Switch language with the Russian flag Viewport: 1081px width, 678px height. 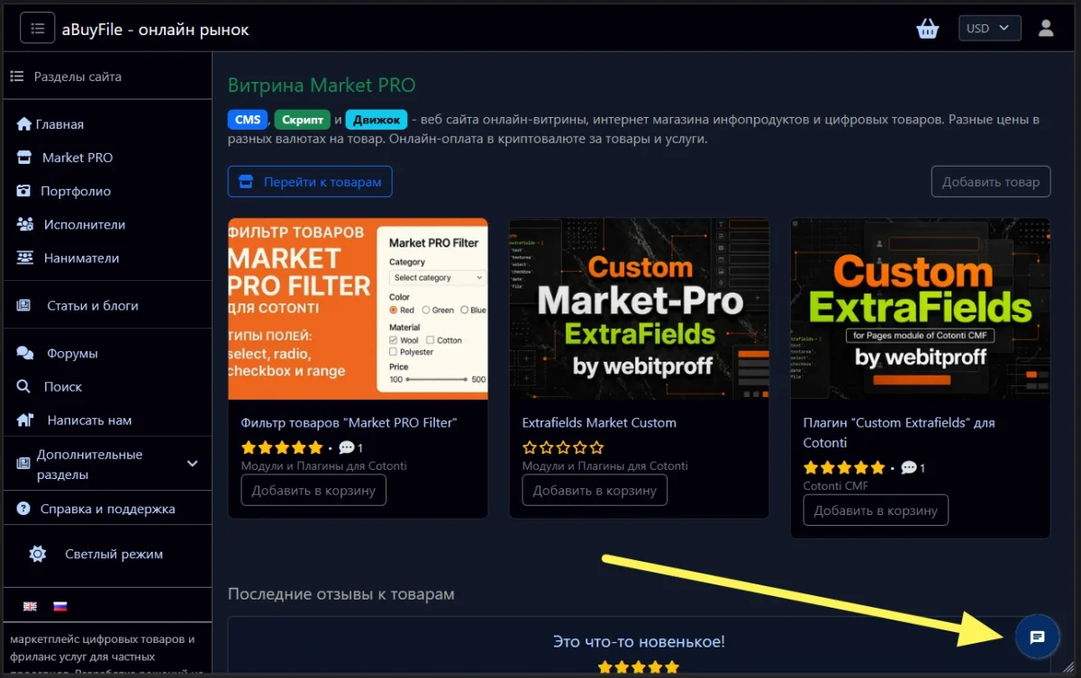(x=60, y=606)
